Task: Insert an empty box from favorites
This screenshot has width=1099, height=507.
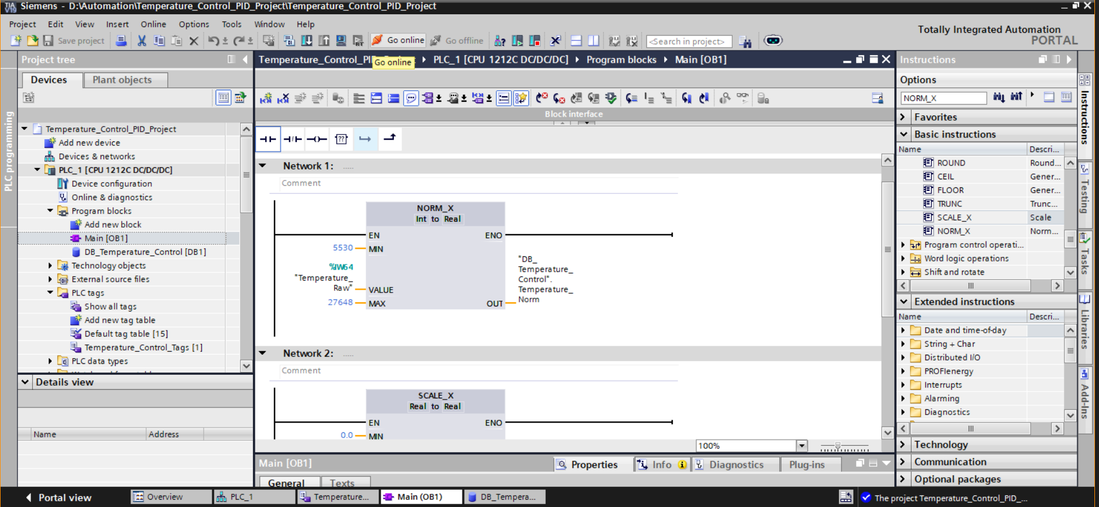Action: (x=341, y=139)
